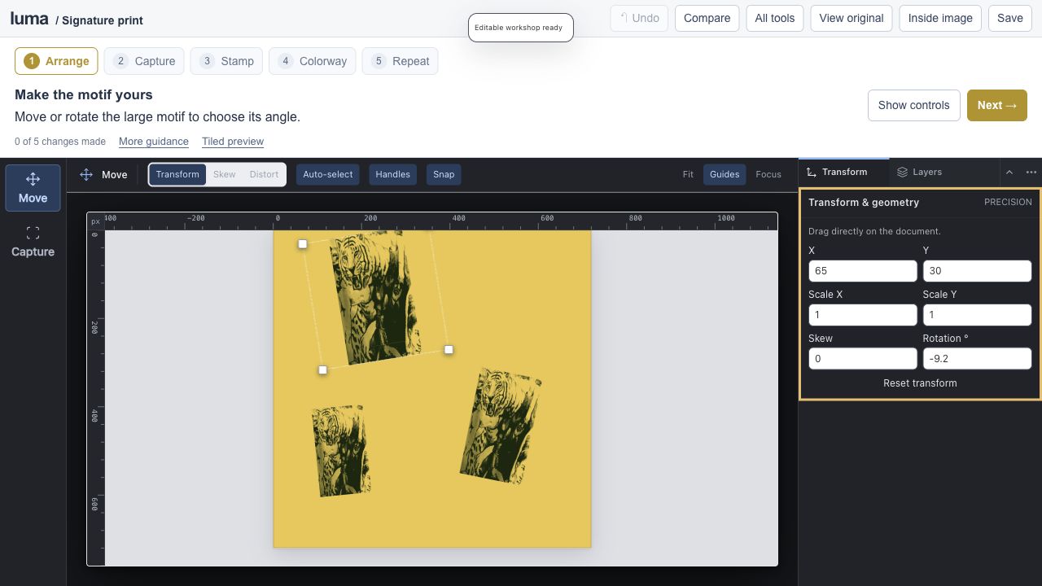Save the document

point(1009,18)
